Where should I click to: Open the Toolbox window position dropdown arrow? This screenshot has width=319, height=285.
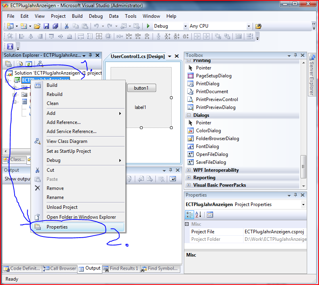pos(289,55)
